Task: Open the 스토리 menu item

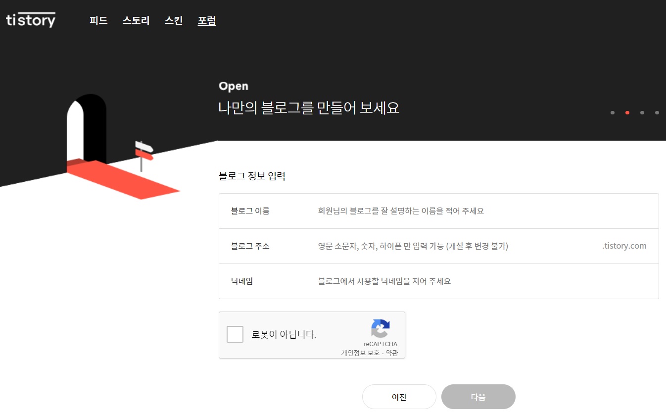Action: 136,20
